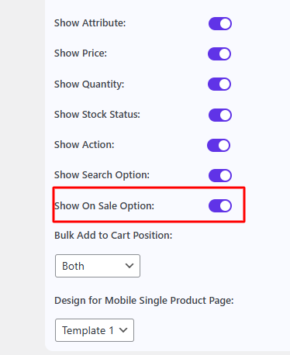Turn off Show On Sale Option toggle
Screen dimensions: 290x355
(x=220, y=205)
